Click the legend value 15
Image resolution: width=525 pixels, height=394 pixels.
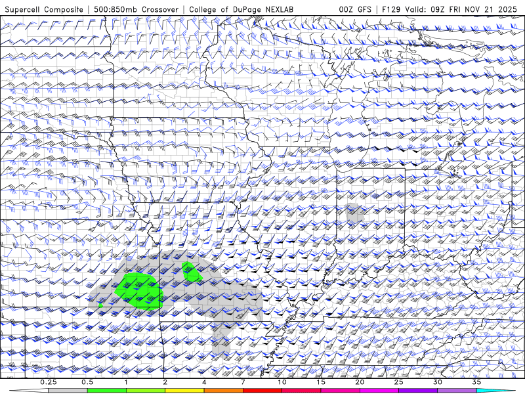click(x=321, y=382)
